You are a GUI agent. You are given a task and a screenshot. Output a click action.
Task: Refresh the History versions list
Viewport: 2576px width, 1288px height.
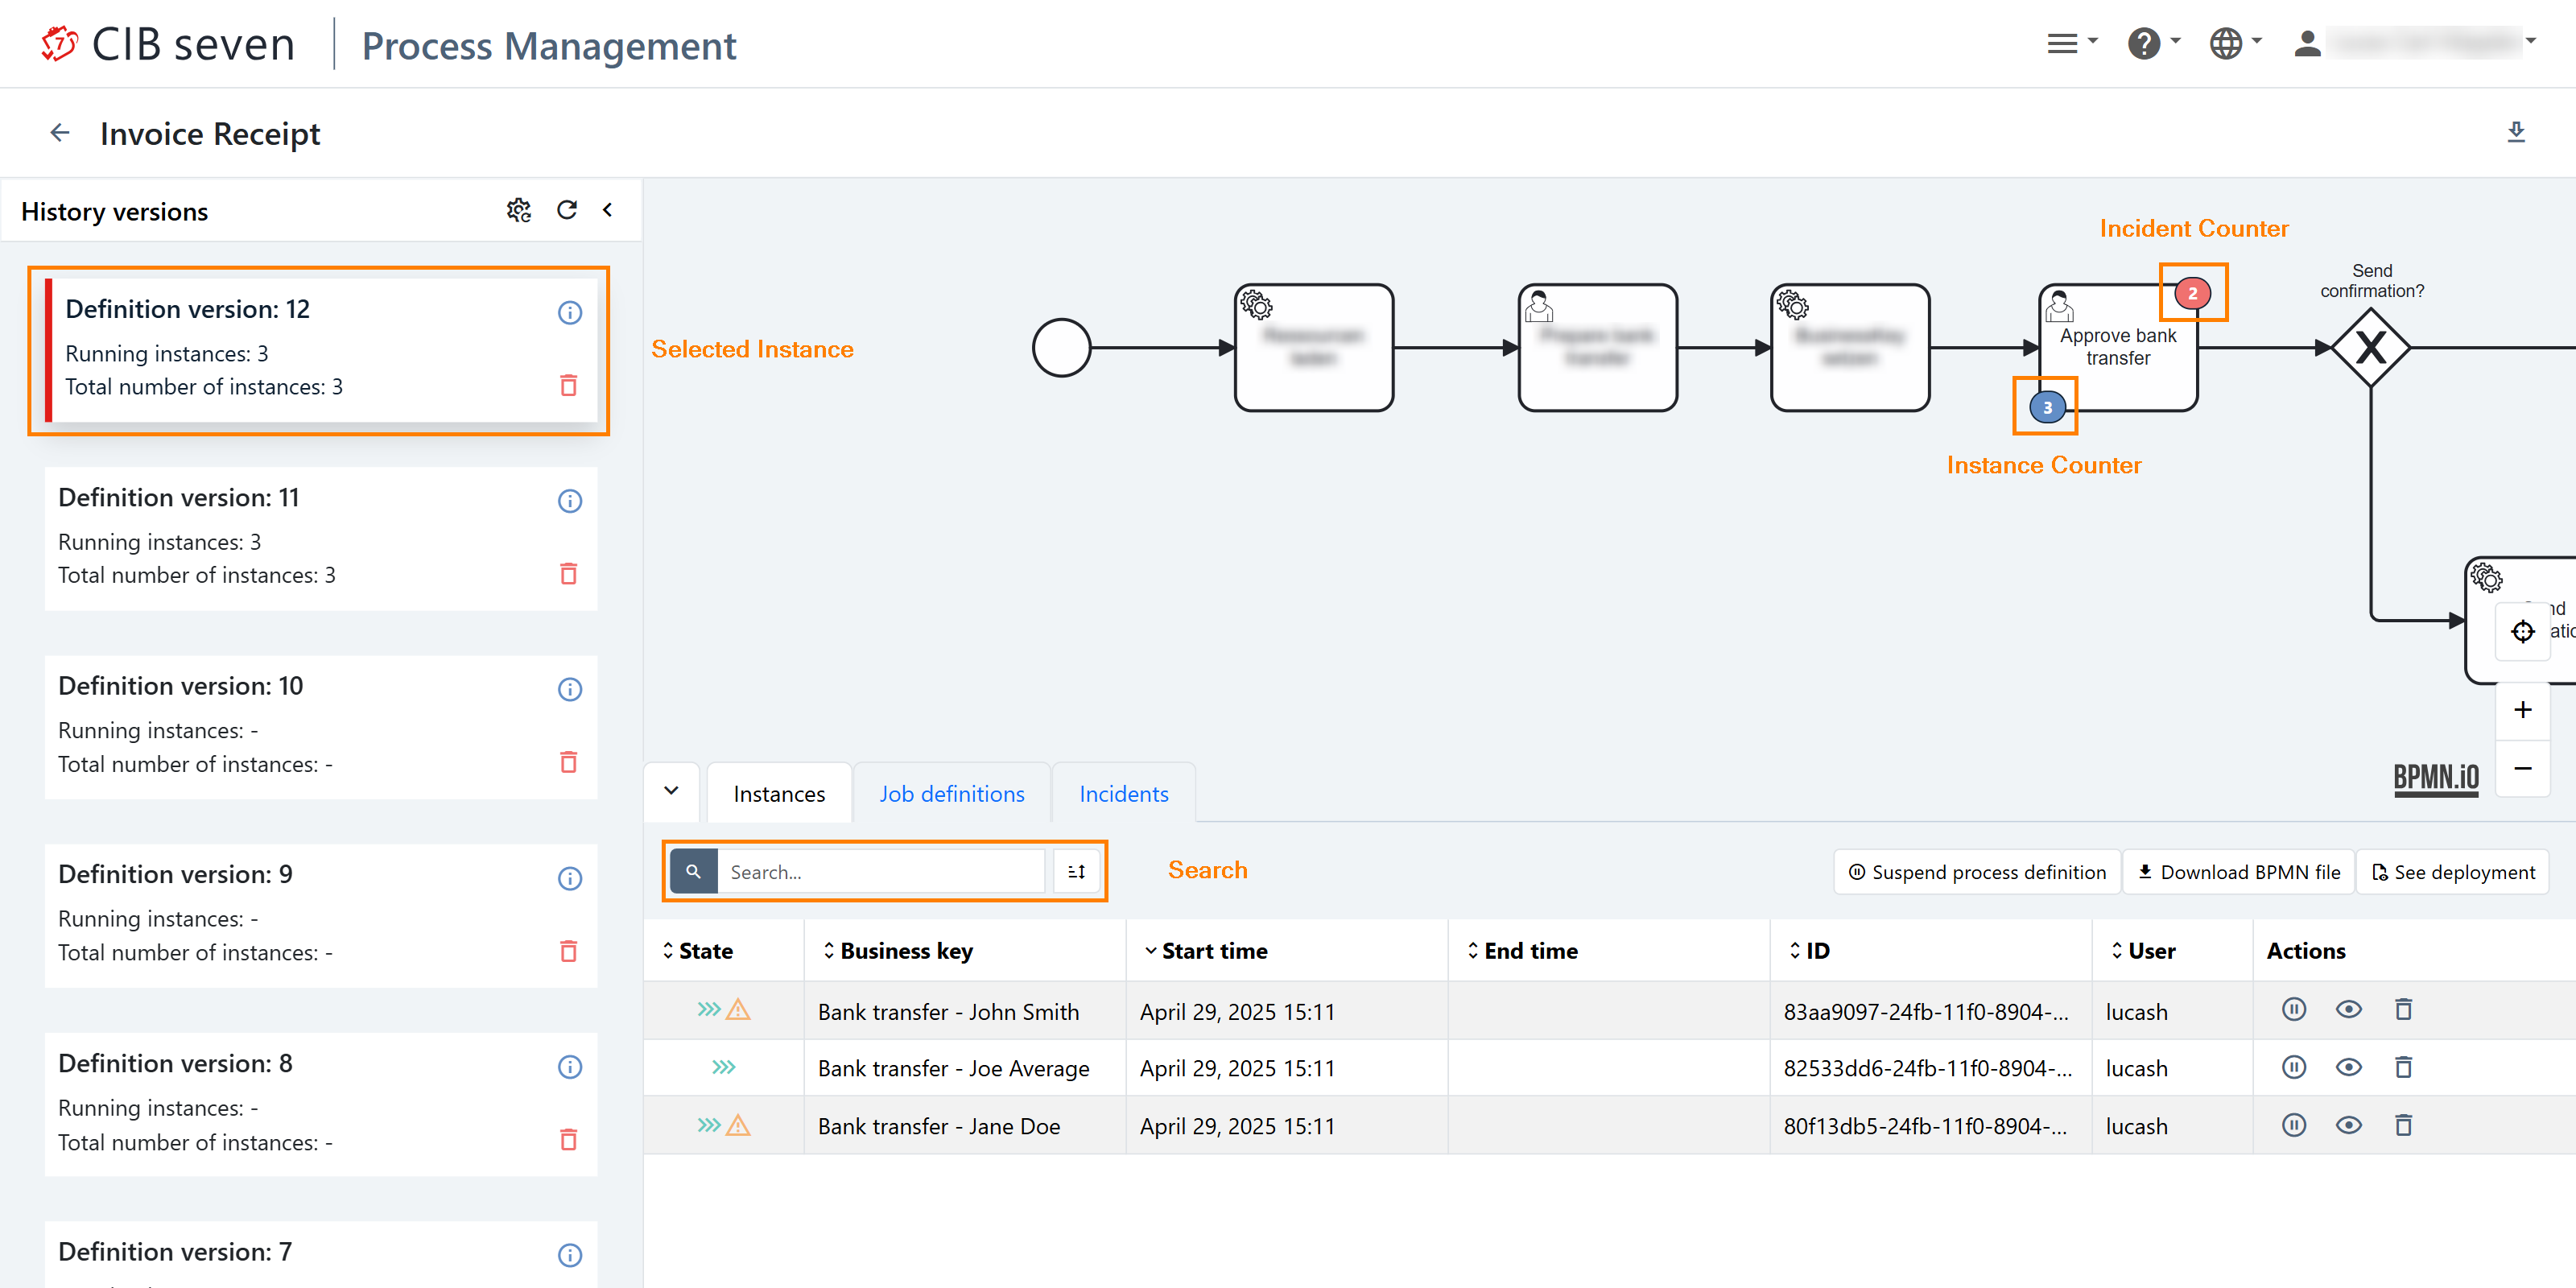pyautogui.click(x=567, y=210)
